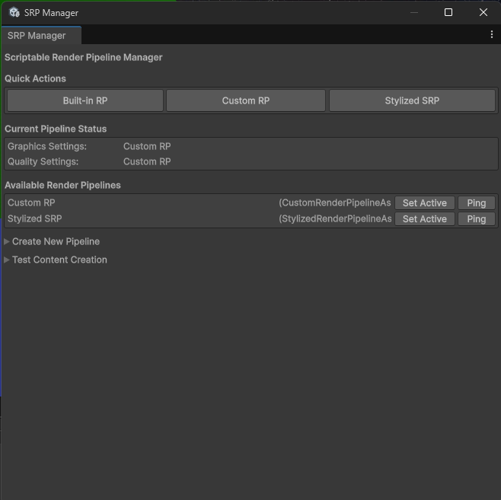Expand the Create New Pipeline foldout
The image size is (501, 500).
pos(56,241)
